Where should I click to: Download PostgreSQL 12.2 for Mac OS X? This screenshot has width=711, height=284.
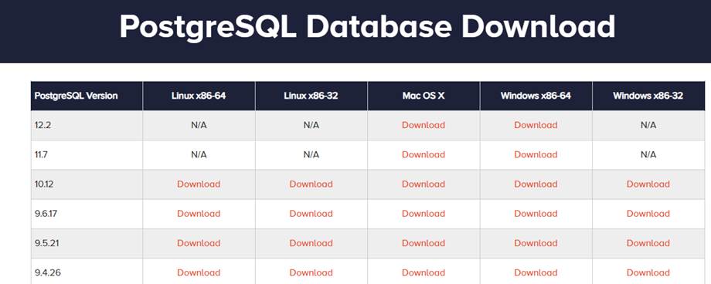coord(424,125)
